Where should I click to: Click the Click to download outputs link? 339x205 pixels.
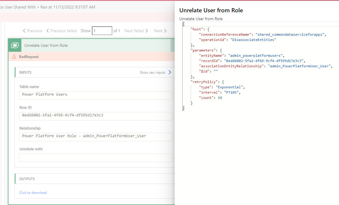click(32, 192)
